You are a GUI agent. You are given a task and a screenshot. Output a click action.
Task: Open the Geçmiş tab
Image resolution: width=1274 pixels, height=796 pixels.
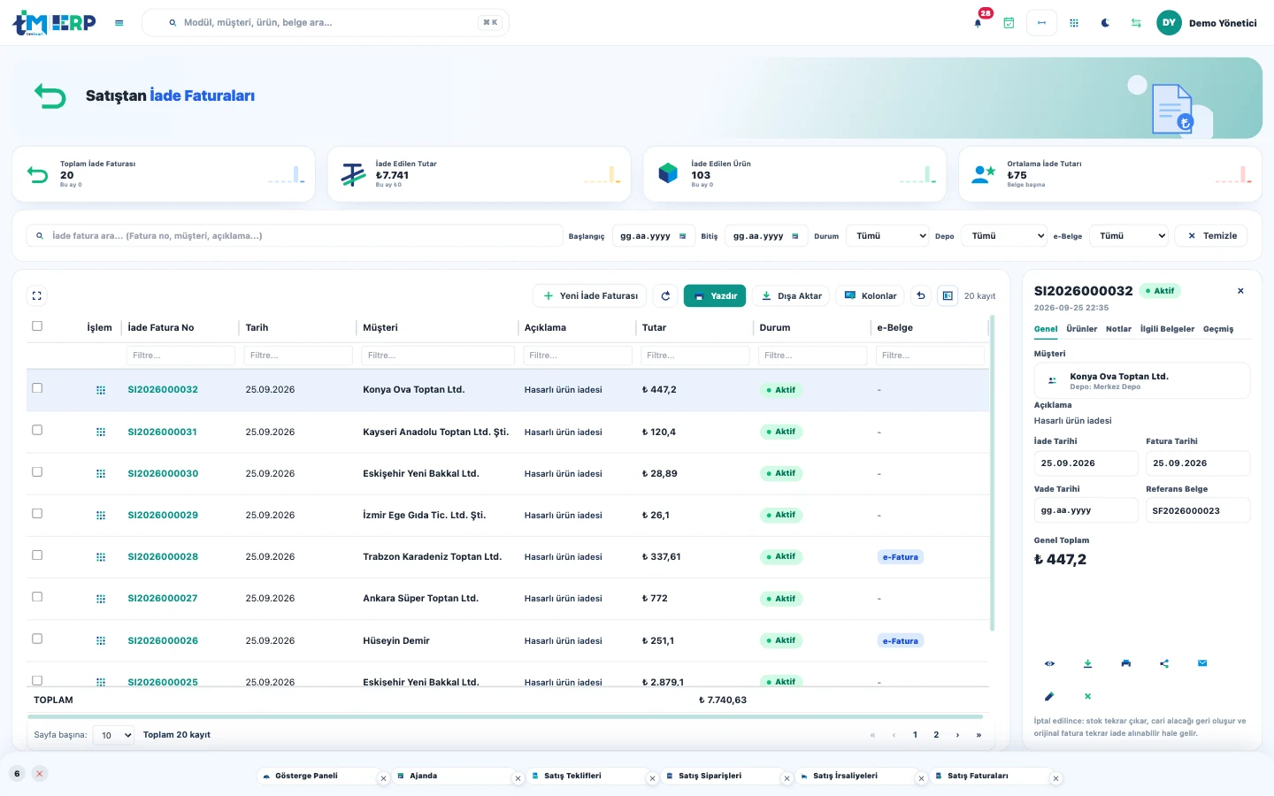click(x=1218, y=329)
